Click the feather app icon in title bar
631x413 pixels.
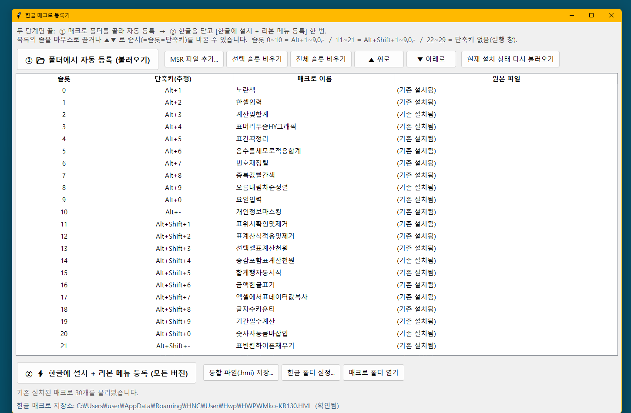click(x=19, y=15)
